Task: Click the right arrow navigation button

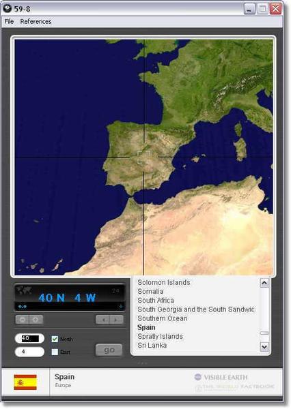Action: 116,320
